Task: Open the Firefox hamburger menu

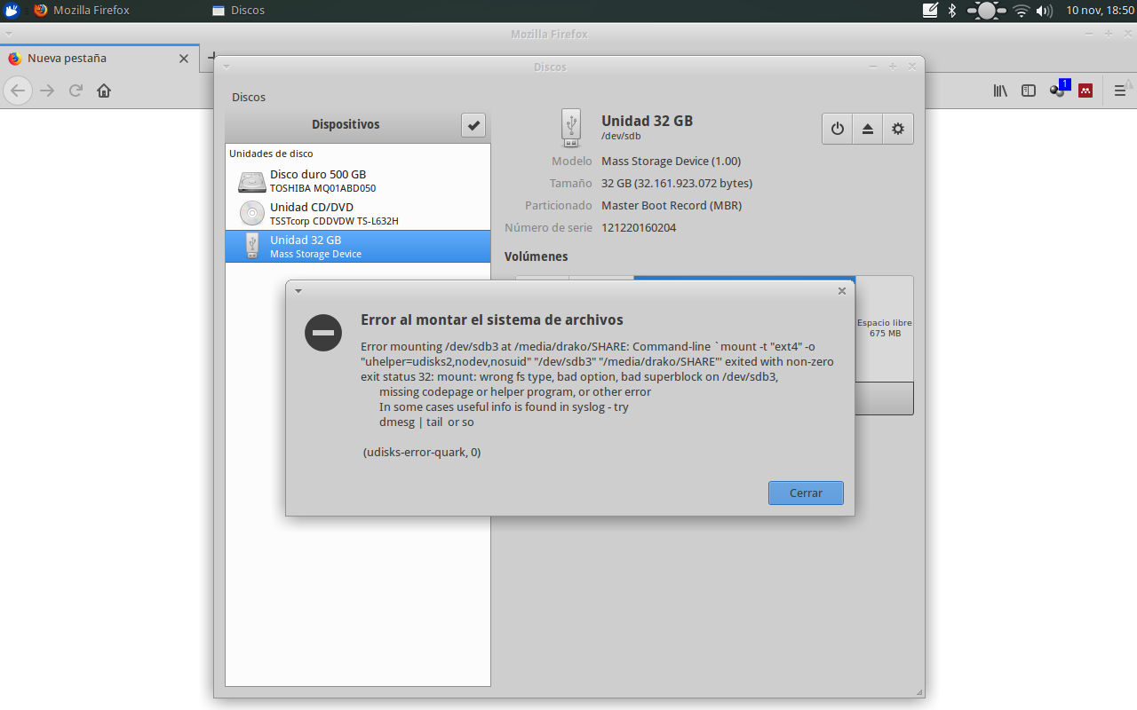Action: (x=1119, y=91)
